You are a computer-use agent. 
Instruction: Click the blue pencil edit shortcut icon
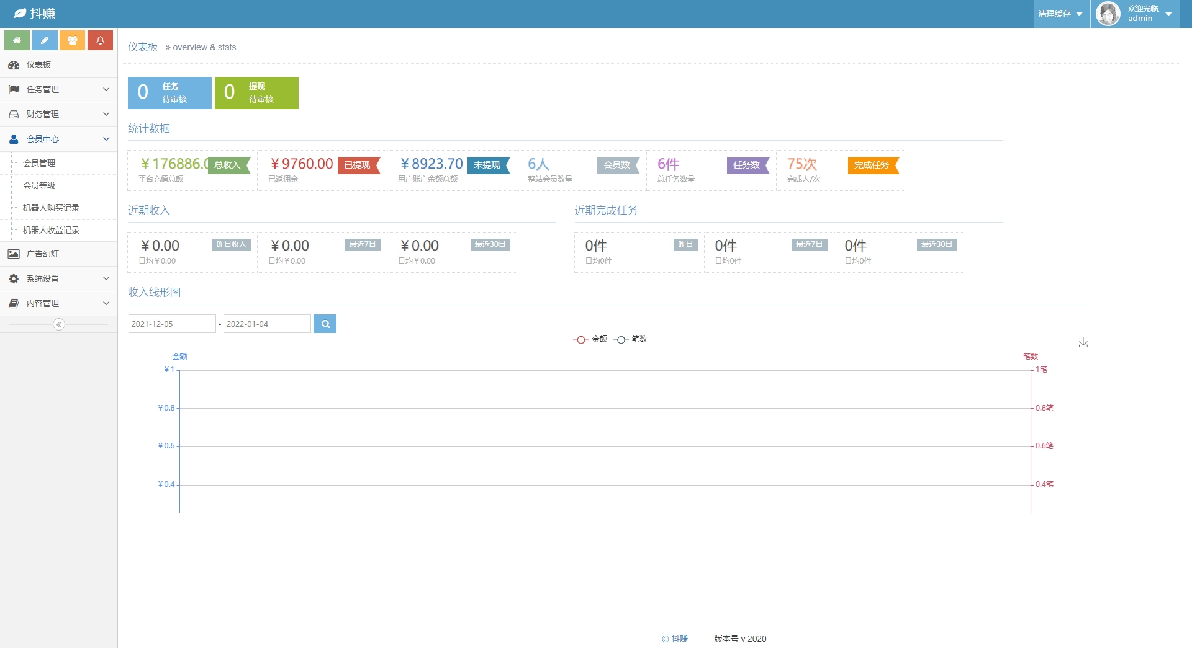pyautogui.click(x=45, y=40)
